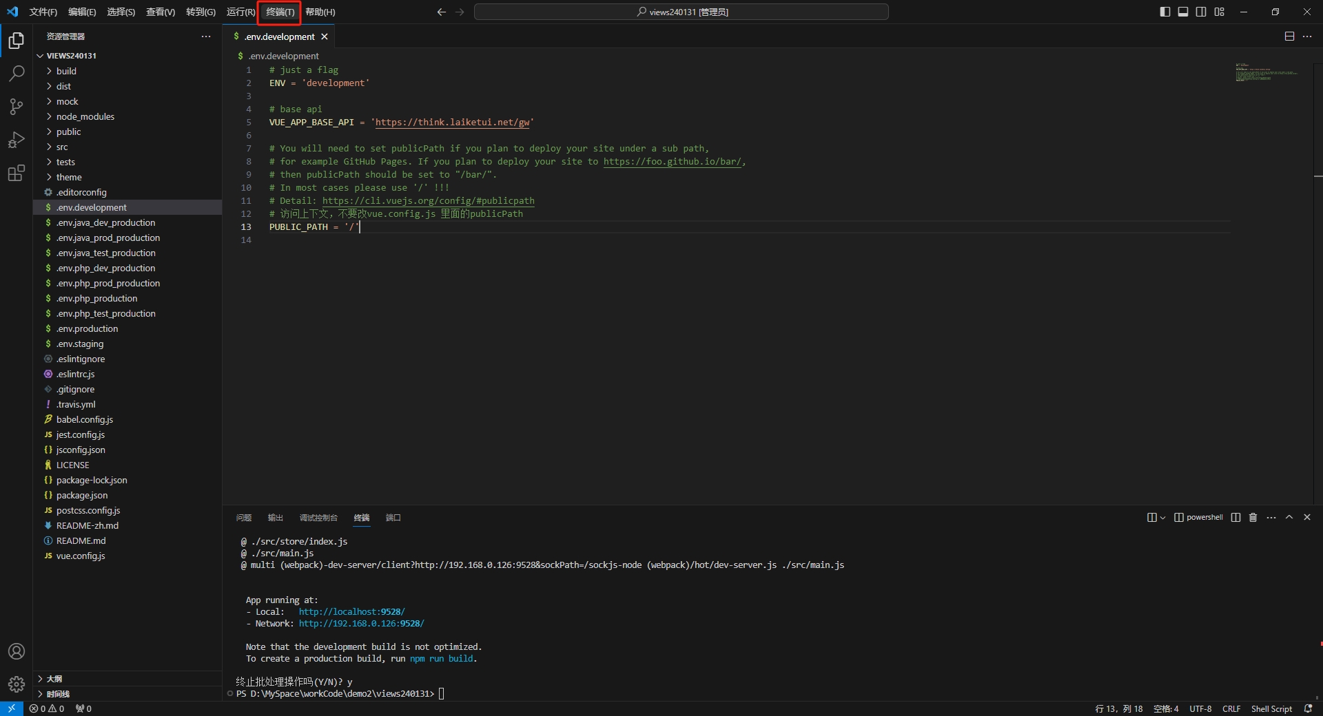Open Run and Debug view
The image size is (1323, 716).
tap(17, 140)
